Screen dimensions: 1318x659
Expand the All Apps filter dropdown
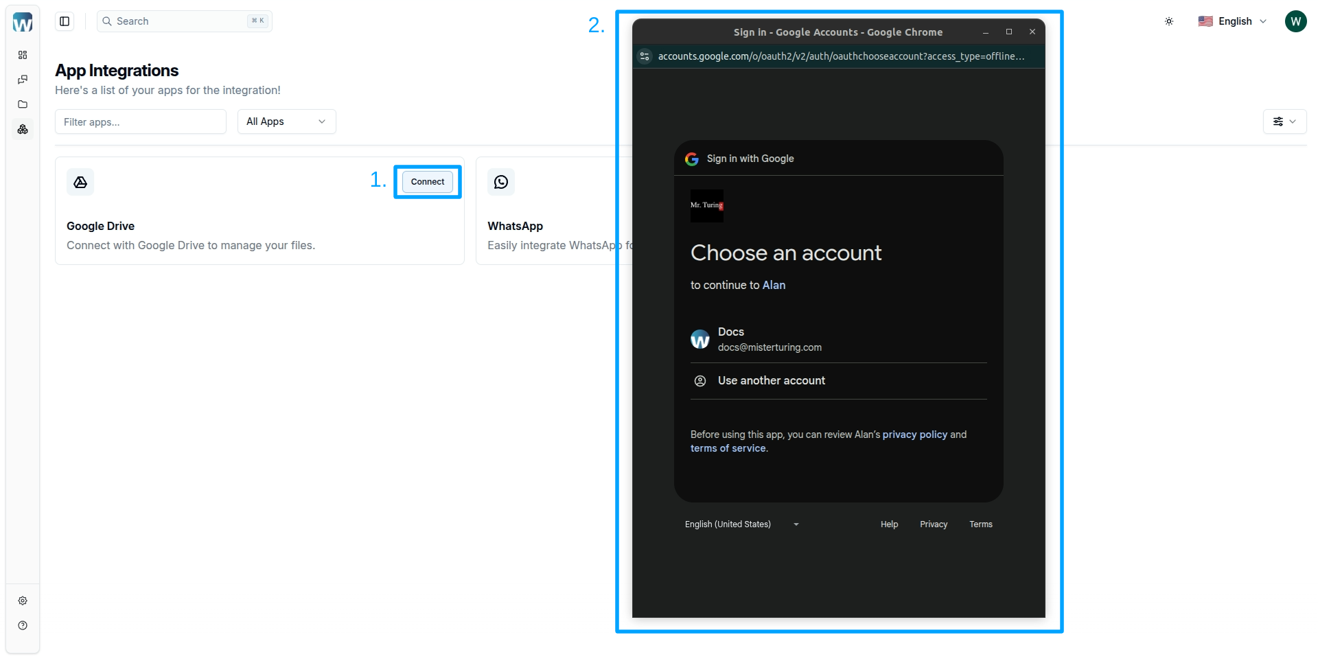286,122
